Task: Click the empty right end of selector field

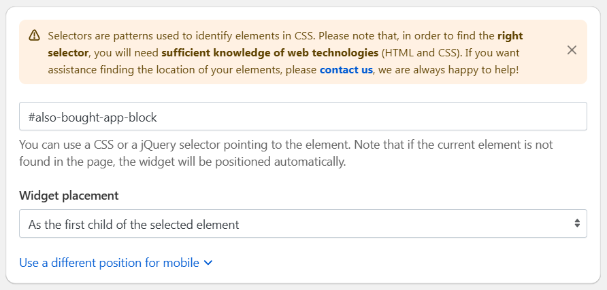Action: click(504, 116)
